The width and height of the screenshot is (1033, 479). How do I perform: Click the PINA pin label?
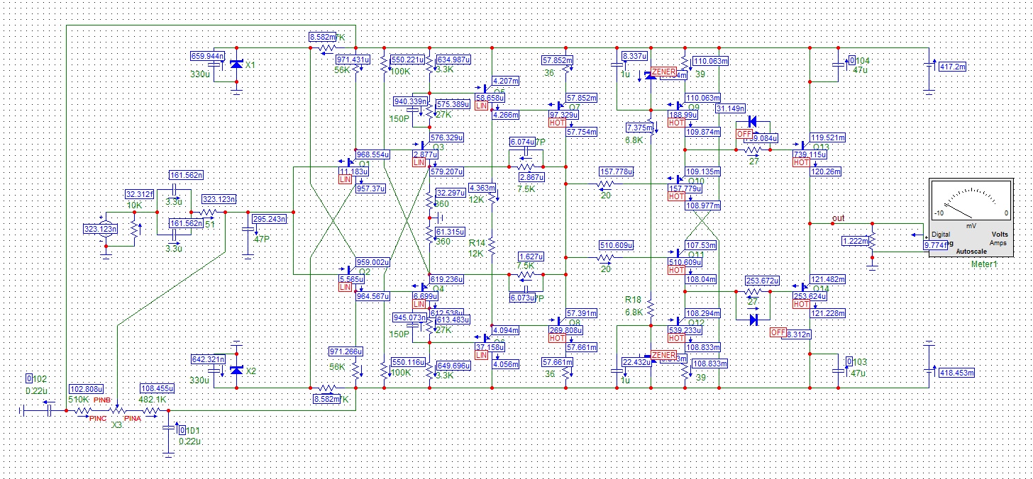133,419
